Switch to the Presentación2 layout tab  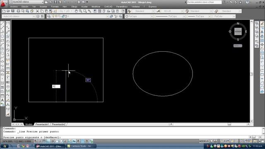[59, 124]
